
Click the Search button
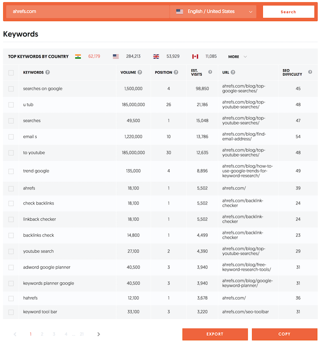coord(288,12)
